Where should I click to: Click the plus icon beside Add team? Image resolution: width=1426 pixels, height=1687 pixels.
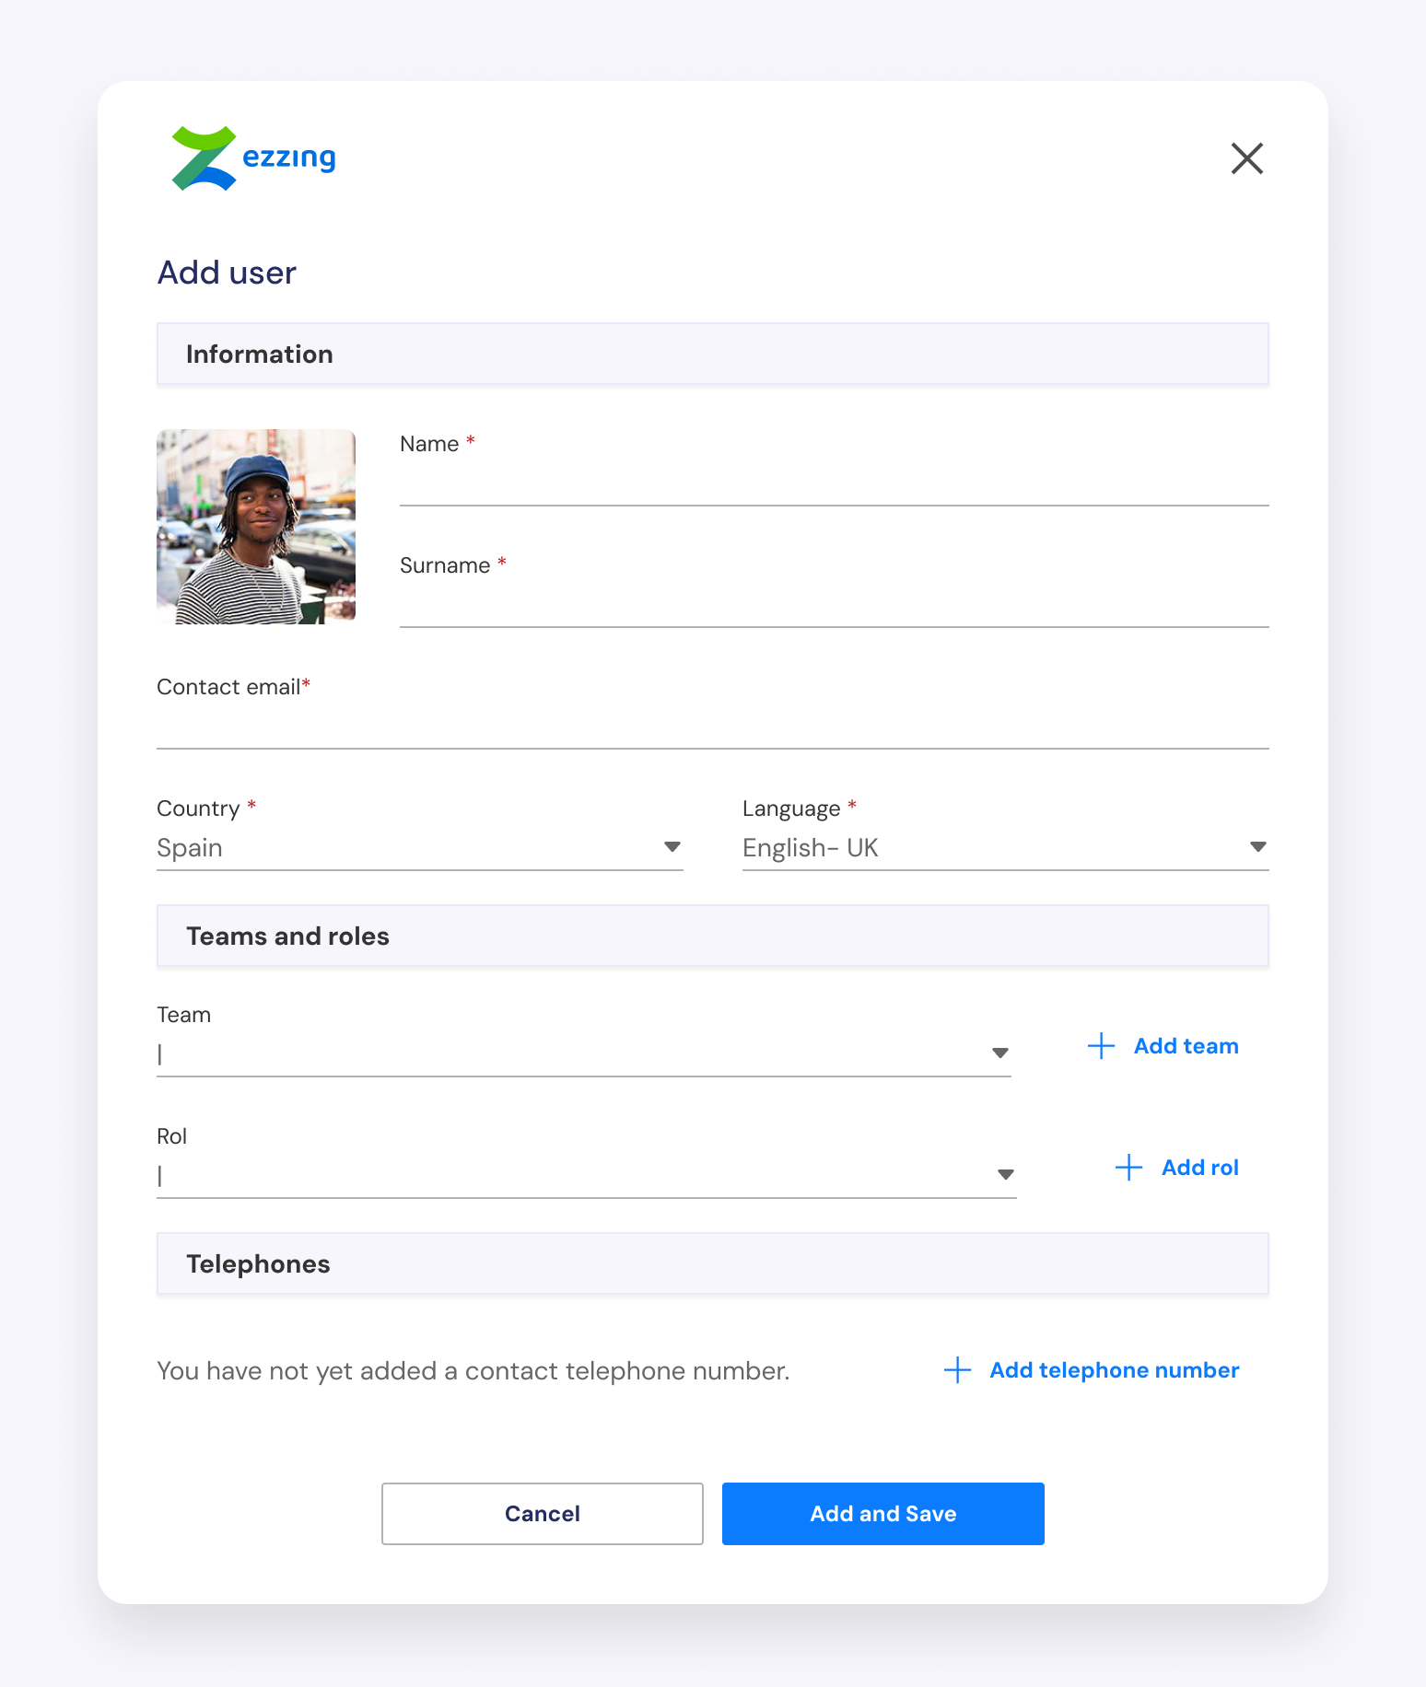click(1101, 1046)
